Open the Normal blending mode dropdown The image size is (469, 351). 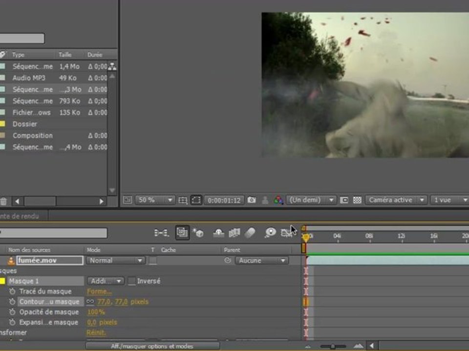pos(115,260)
